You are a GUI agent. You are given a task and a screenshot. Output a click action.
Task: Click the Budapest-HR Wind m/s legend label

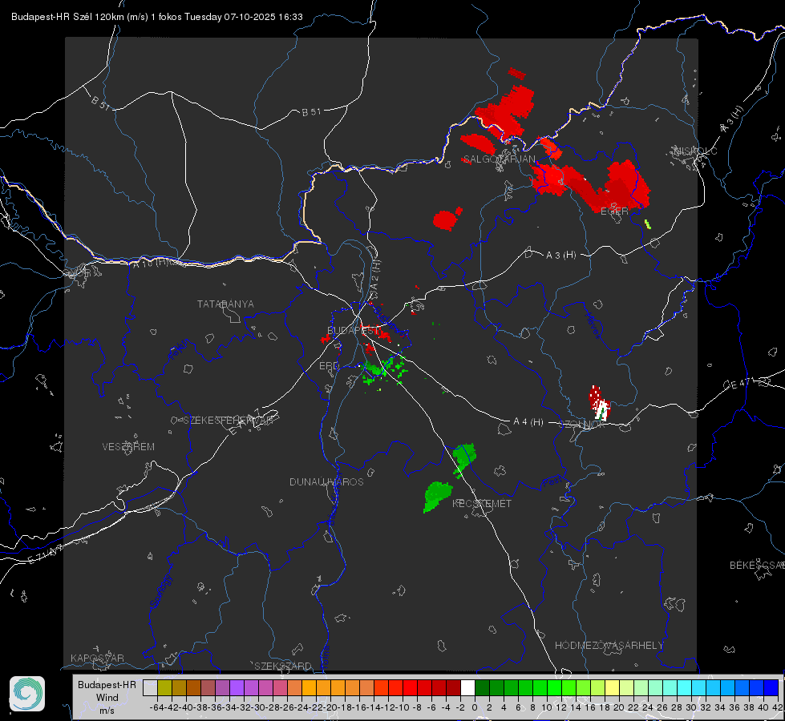click(107, 697)
